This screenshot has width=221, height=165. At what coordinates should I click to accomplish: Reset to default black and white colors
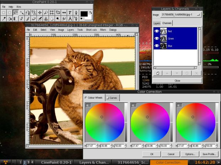click(82, 19)
